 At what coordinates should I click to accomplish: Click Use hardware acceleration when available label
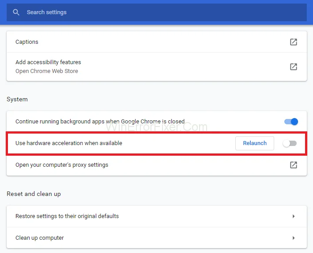click(69, 143)
